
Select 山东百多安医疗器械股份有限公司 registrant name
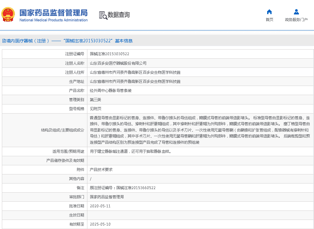click(x=118, y=63)
